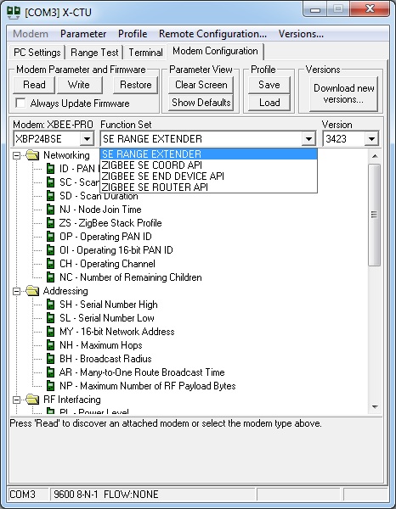Click the profile Save button
The width and height of the screenshot is (396, 509).
(x=269, y=85)
